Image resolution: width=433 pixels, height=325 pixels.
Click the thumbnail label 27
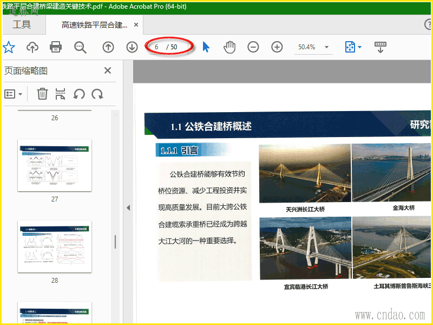(55, 199)
